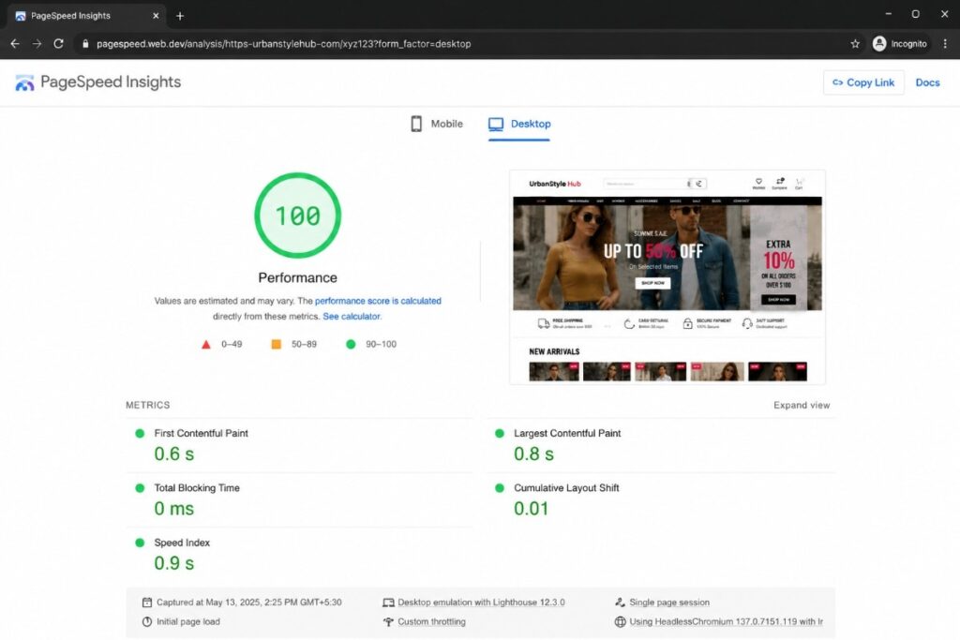This screenshot has height=640, width=960.
Task: Click the orange square 50–89 legend icon
Action: 277,345
